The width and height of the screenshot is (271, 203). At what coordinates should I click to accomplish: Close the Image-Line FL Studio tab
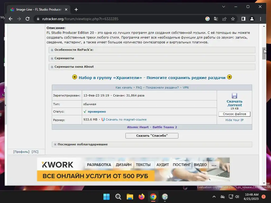(66, 10)
